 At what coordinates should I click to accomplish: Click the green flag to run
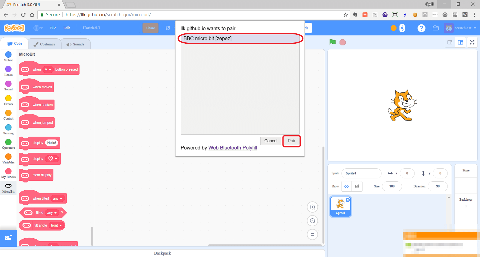tap(332, 42)
